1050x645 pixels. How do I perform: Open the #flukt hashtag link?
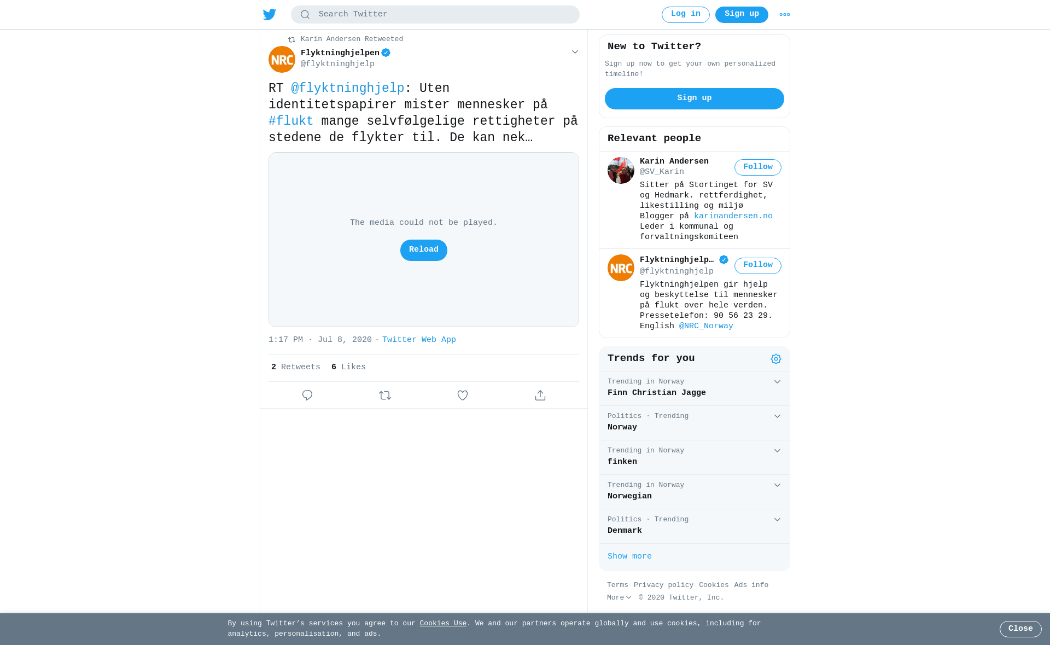(x=291, y=121)
